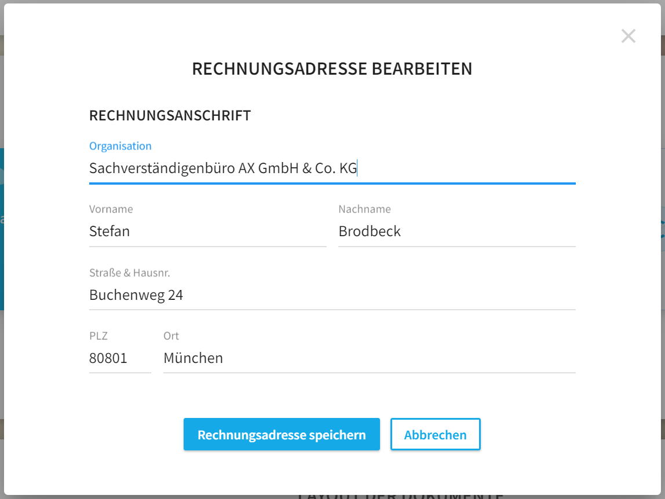Screen dimensions: 665x499
Task: Edit the last name field showing Brodbeck
Action: click(x=457, y=232)
